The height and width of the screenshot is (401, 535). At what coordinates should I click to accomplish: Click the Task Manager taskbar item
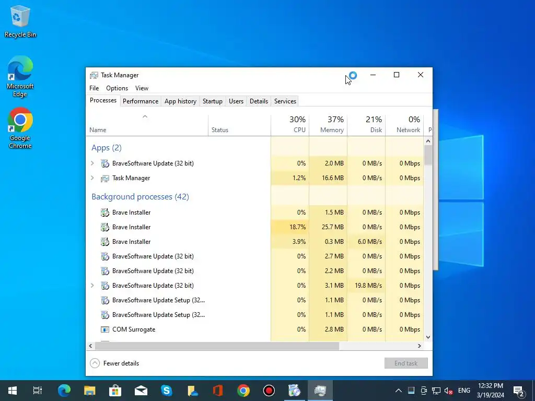[x=320, y=391]
